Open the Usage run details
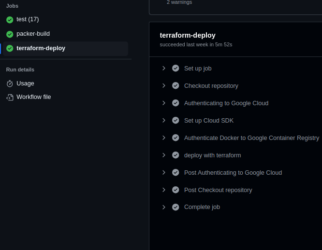 point(25,83)
